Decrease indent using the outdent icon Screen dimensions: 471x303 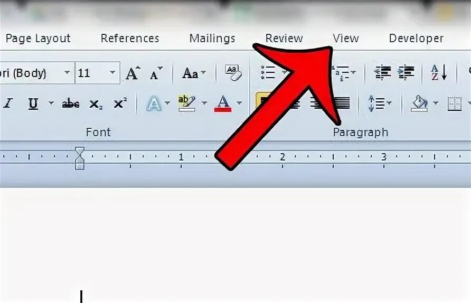(382, 73)
